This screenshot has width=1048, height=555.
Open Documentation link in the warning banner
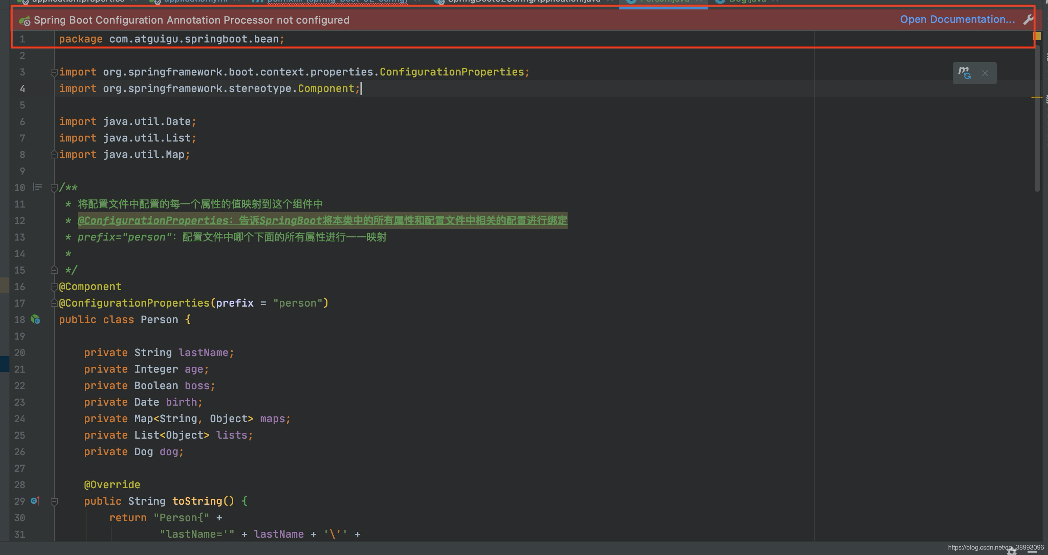click(x=957, y=19)
